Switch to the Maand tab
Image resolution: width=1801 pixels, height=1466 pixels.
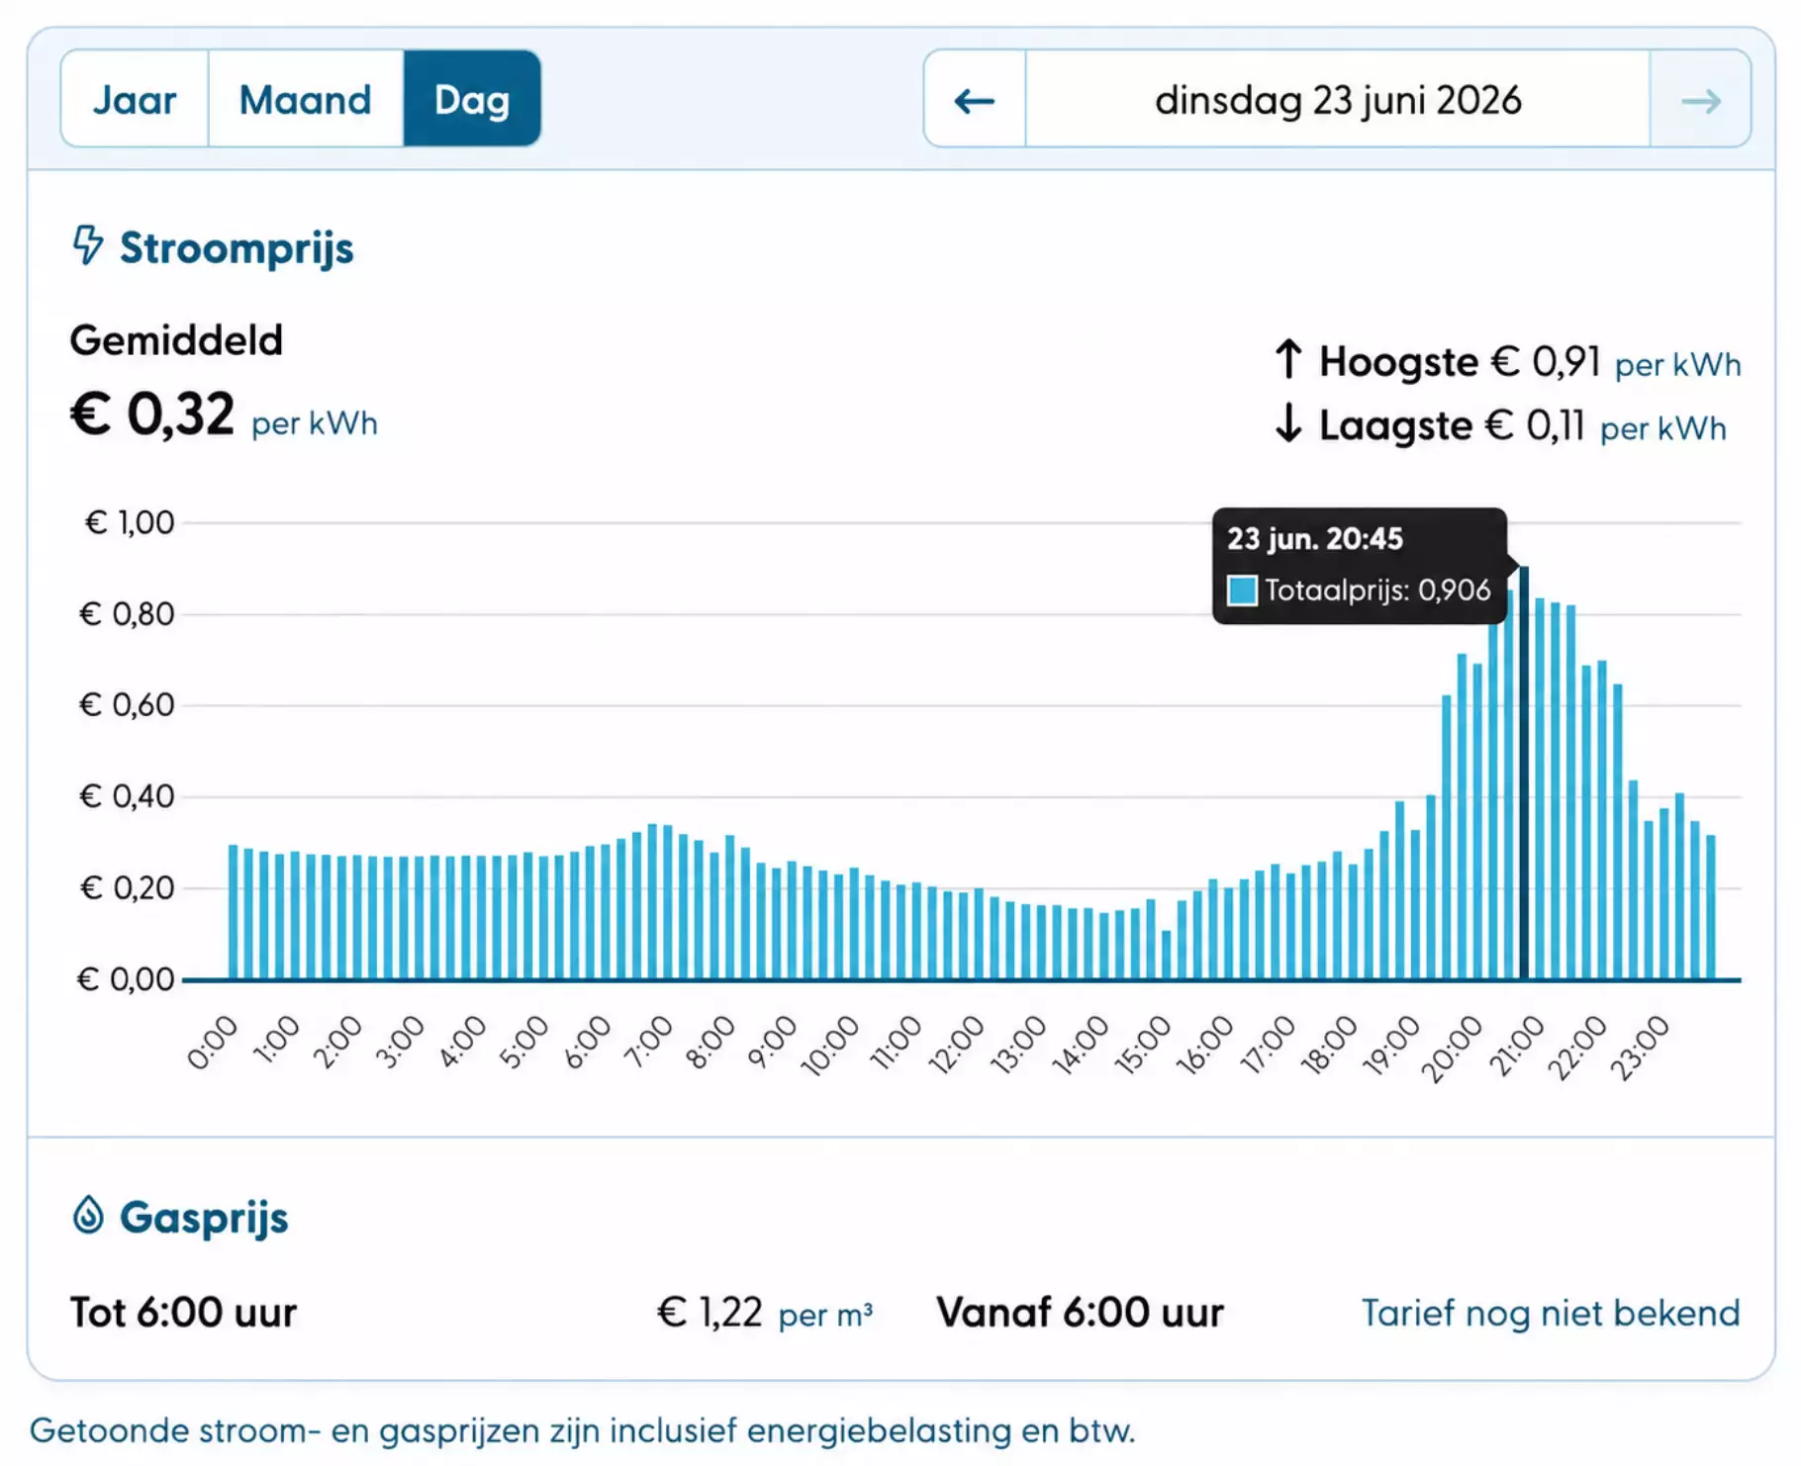tap(306, 99)
